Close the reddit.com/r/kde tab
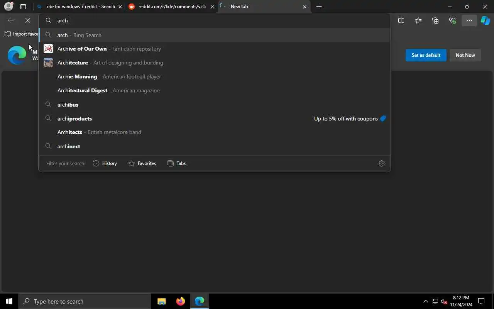The width and height of the screenshot is (494, 309). coord(212,7)
